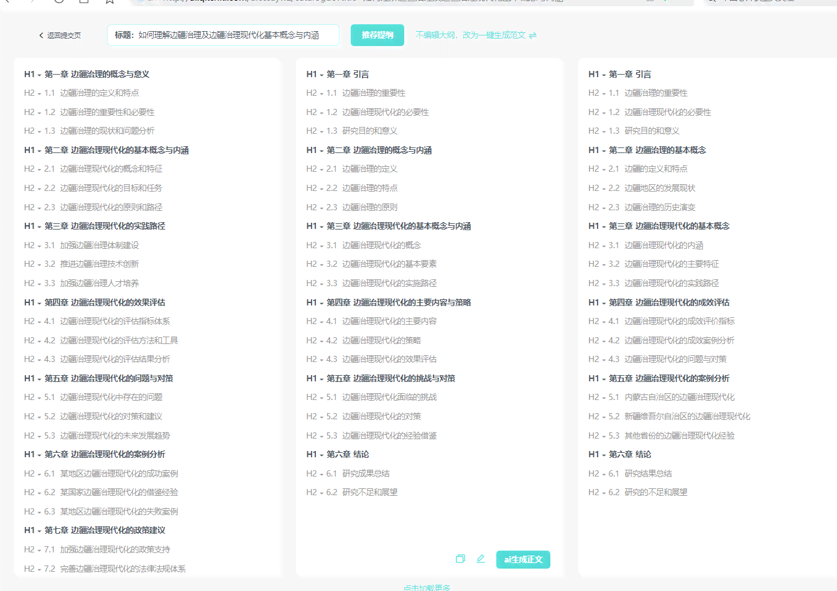837x591 pixels.
Task: Click row text 2.2 边疆治理的特点
Action: (362, 188)
